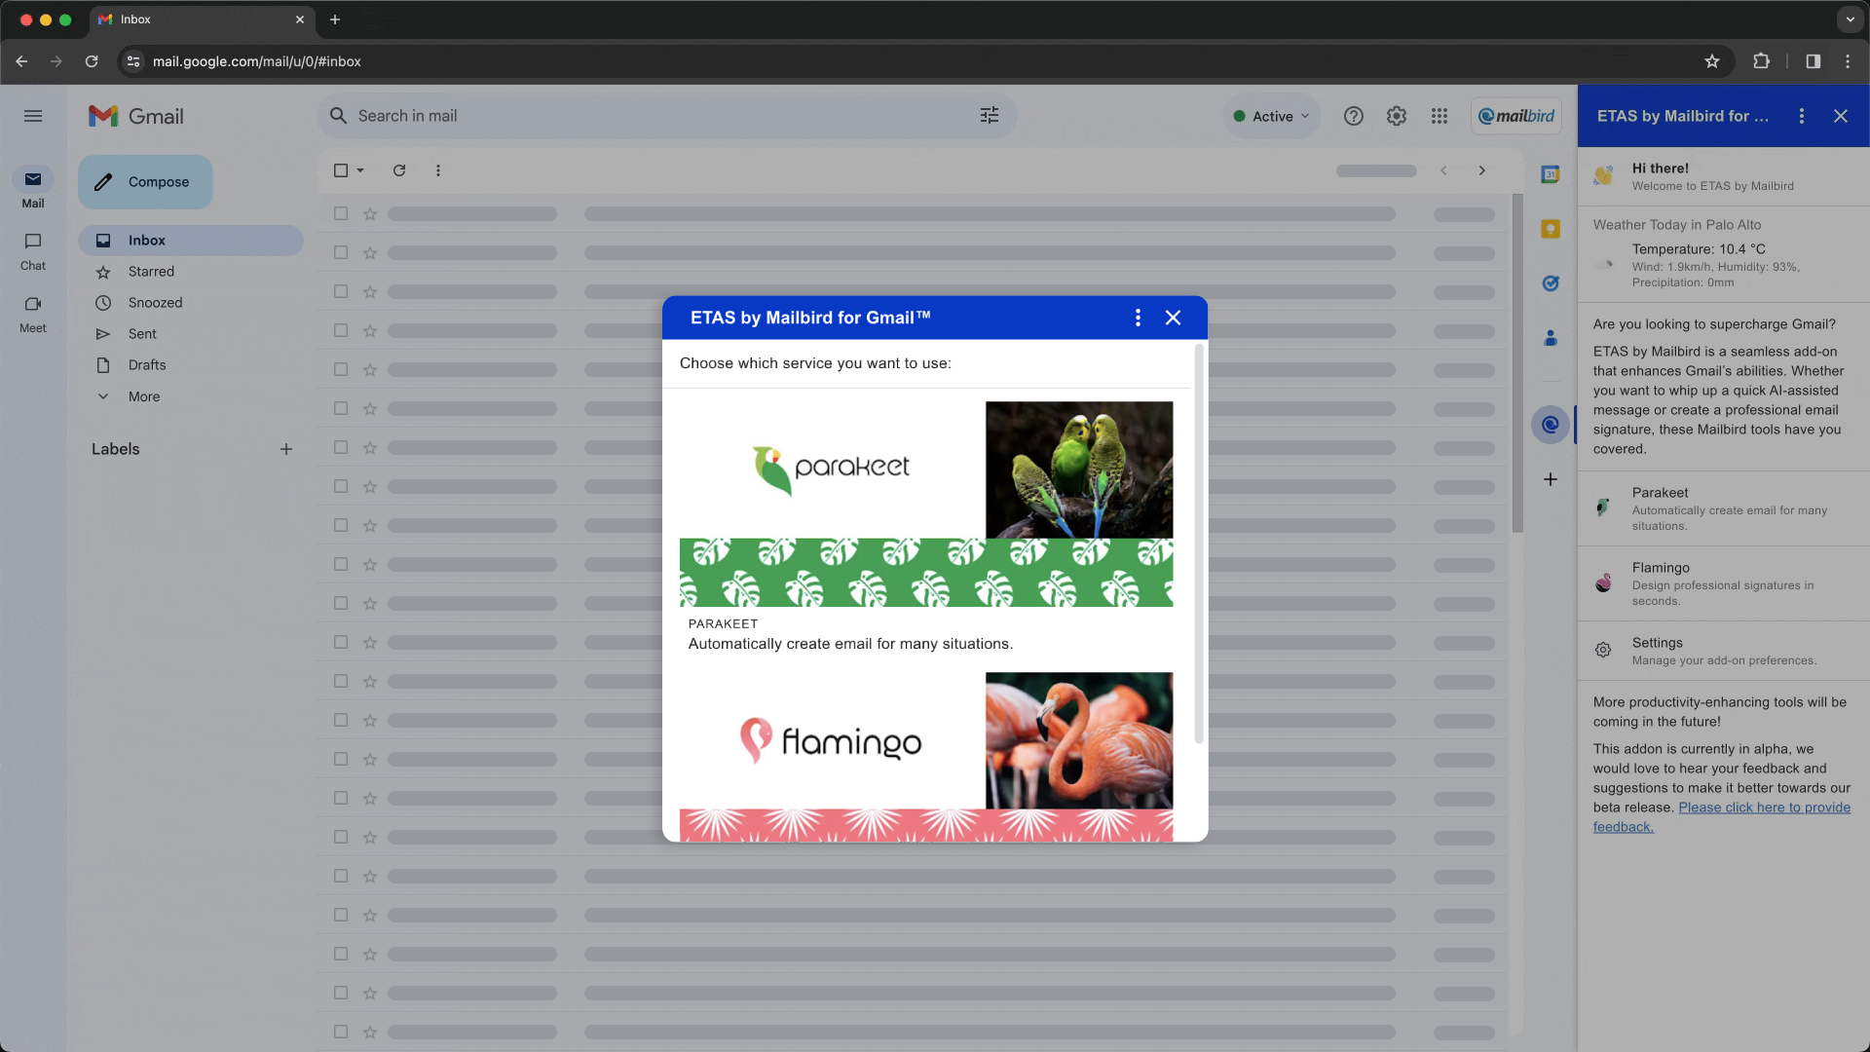The height and width of the screenshot is (1052, 1870).
Task: Open side panel three-dot menu
Action: pos(1802,116)
